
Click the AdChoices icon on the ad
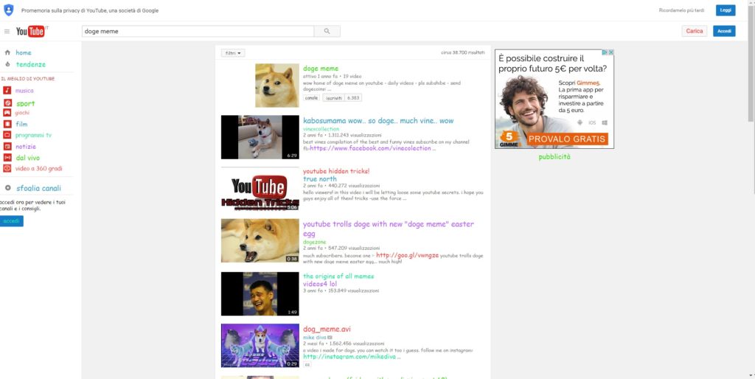(x=606, y=52)
